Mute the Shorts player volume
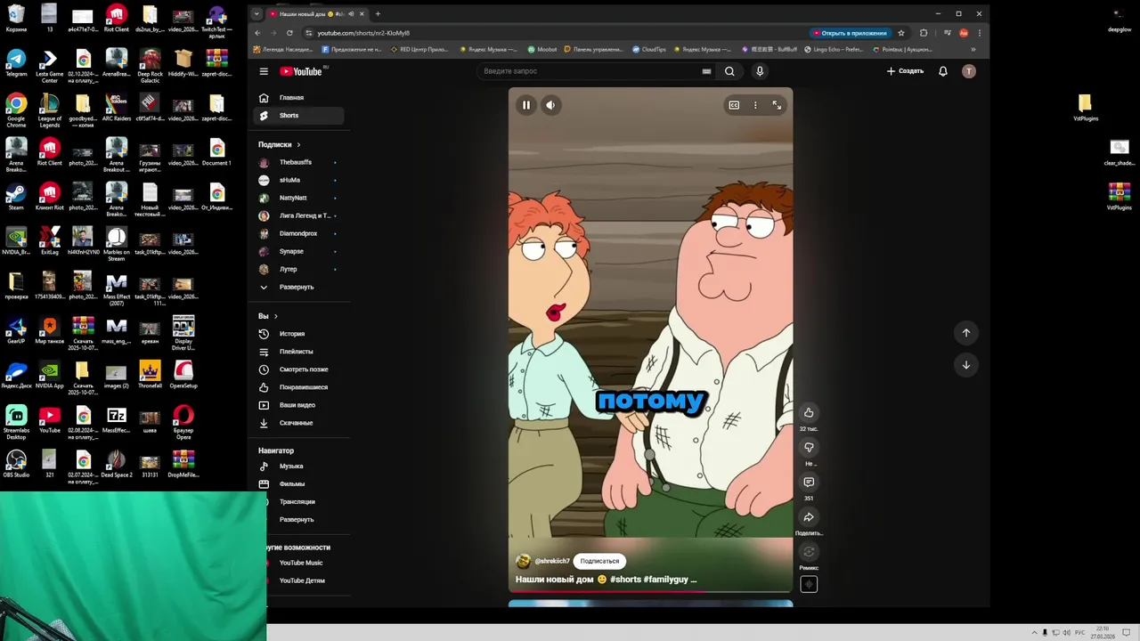Image resolution: width=1140 pixels, height=641 pixels. click(550, 105)
